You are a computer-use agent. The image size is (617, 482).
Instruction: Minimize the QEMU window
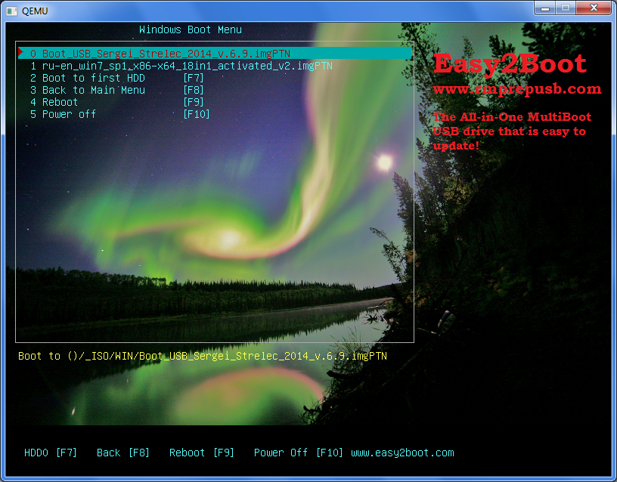(x=545, y=8)
